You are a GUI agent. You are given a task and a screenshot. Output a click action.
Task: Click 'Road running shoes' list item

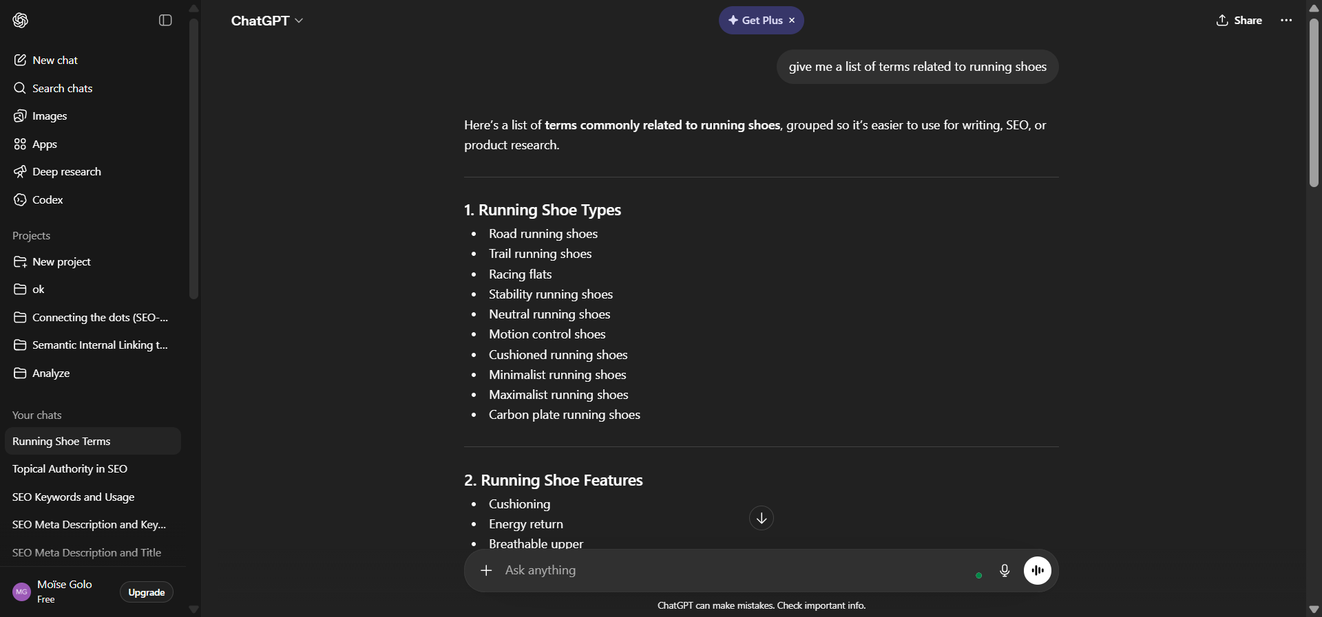[543, 234]
